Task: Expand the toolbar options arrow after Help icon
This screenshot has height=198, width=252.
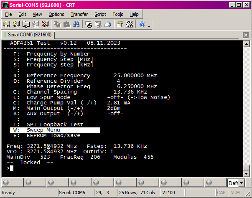Action: [x=149, y=26]
